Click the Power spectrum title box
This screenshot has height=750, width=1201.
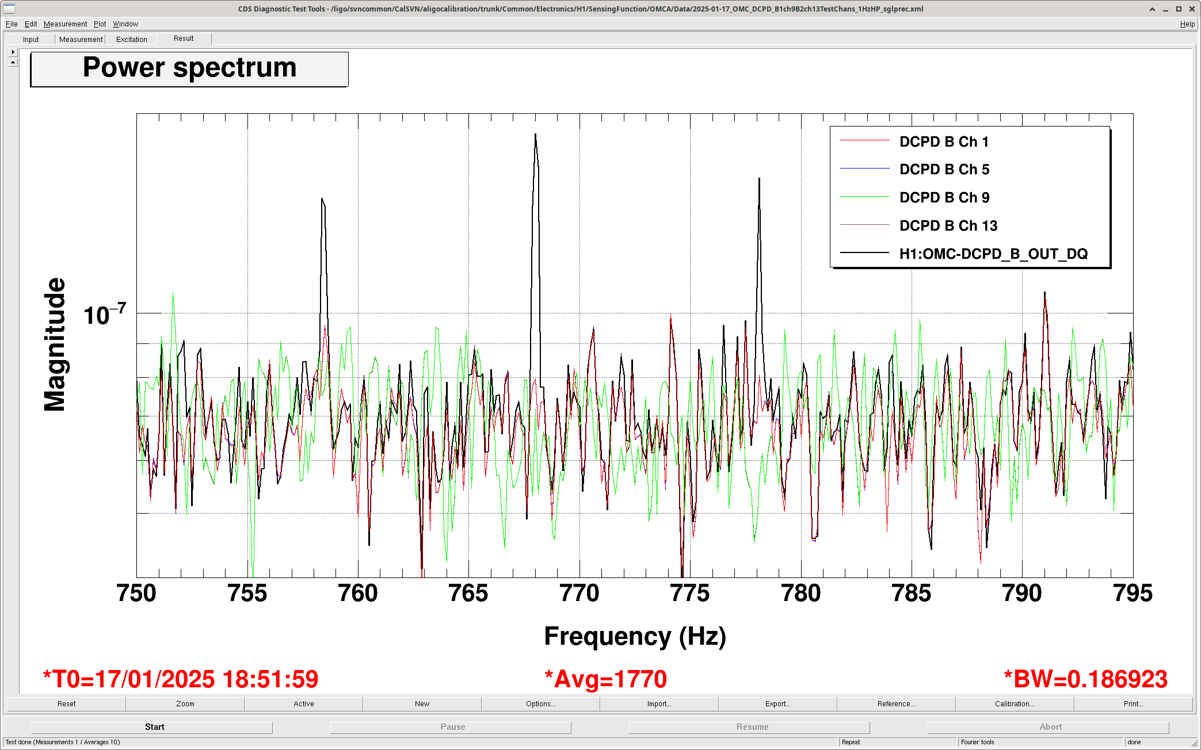pyautogui.click(x=189, y=69)
